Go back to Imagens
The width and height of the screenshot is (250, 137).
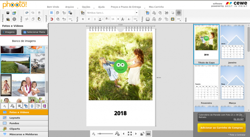[9, 32]
